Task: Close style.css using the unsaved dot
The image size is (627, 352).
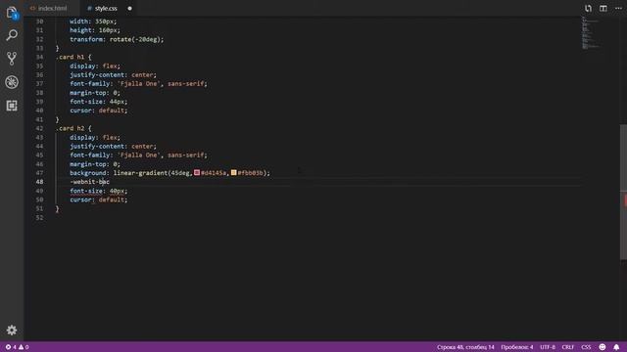Action: (129, 8)
